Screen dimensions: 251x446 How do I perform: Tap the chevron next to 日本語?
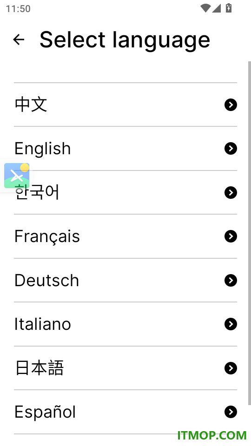tap(231, 368)
